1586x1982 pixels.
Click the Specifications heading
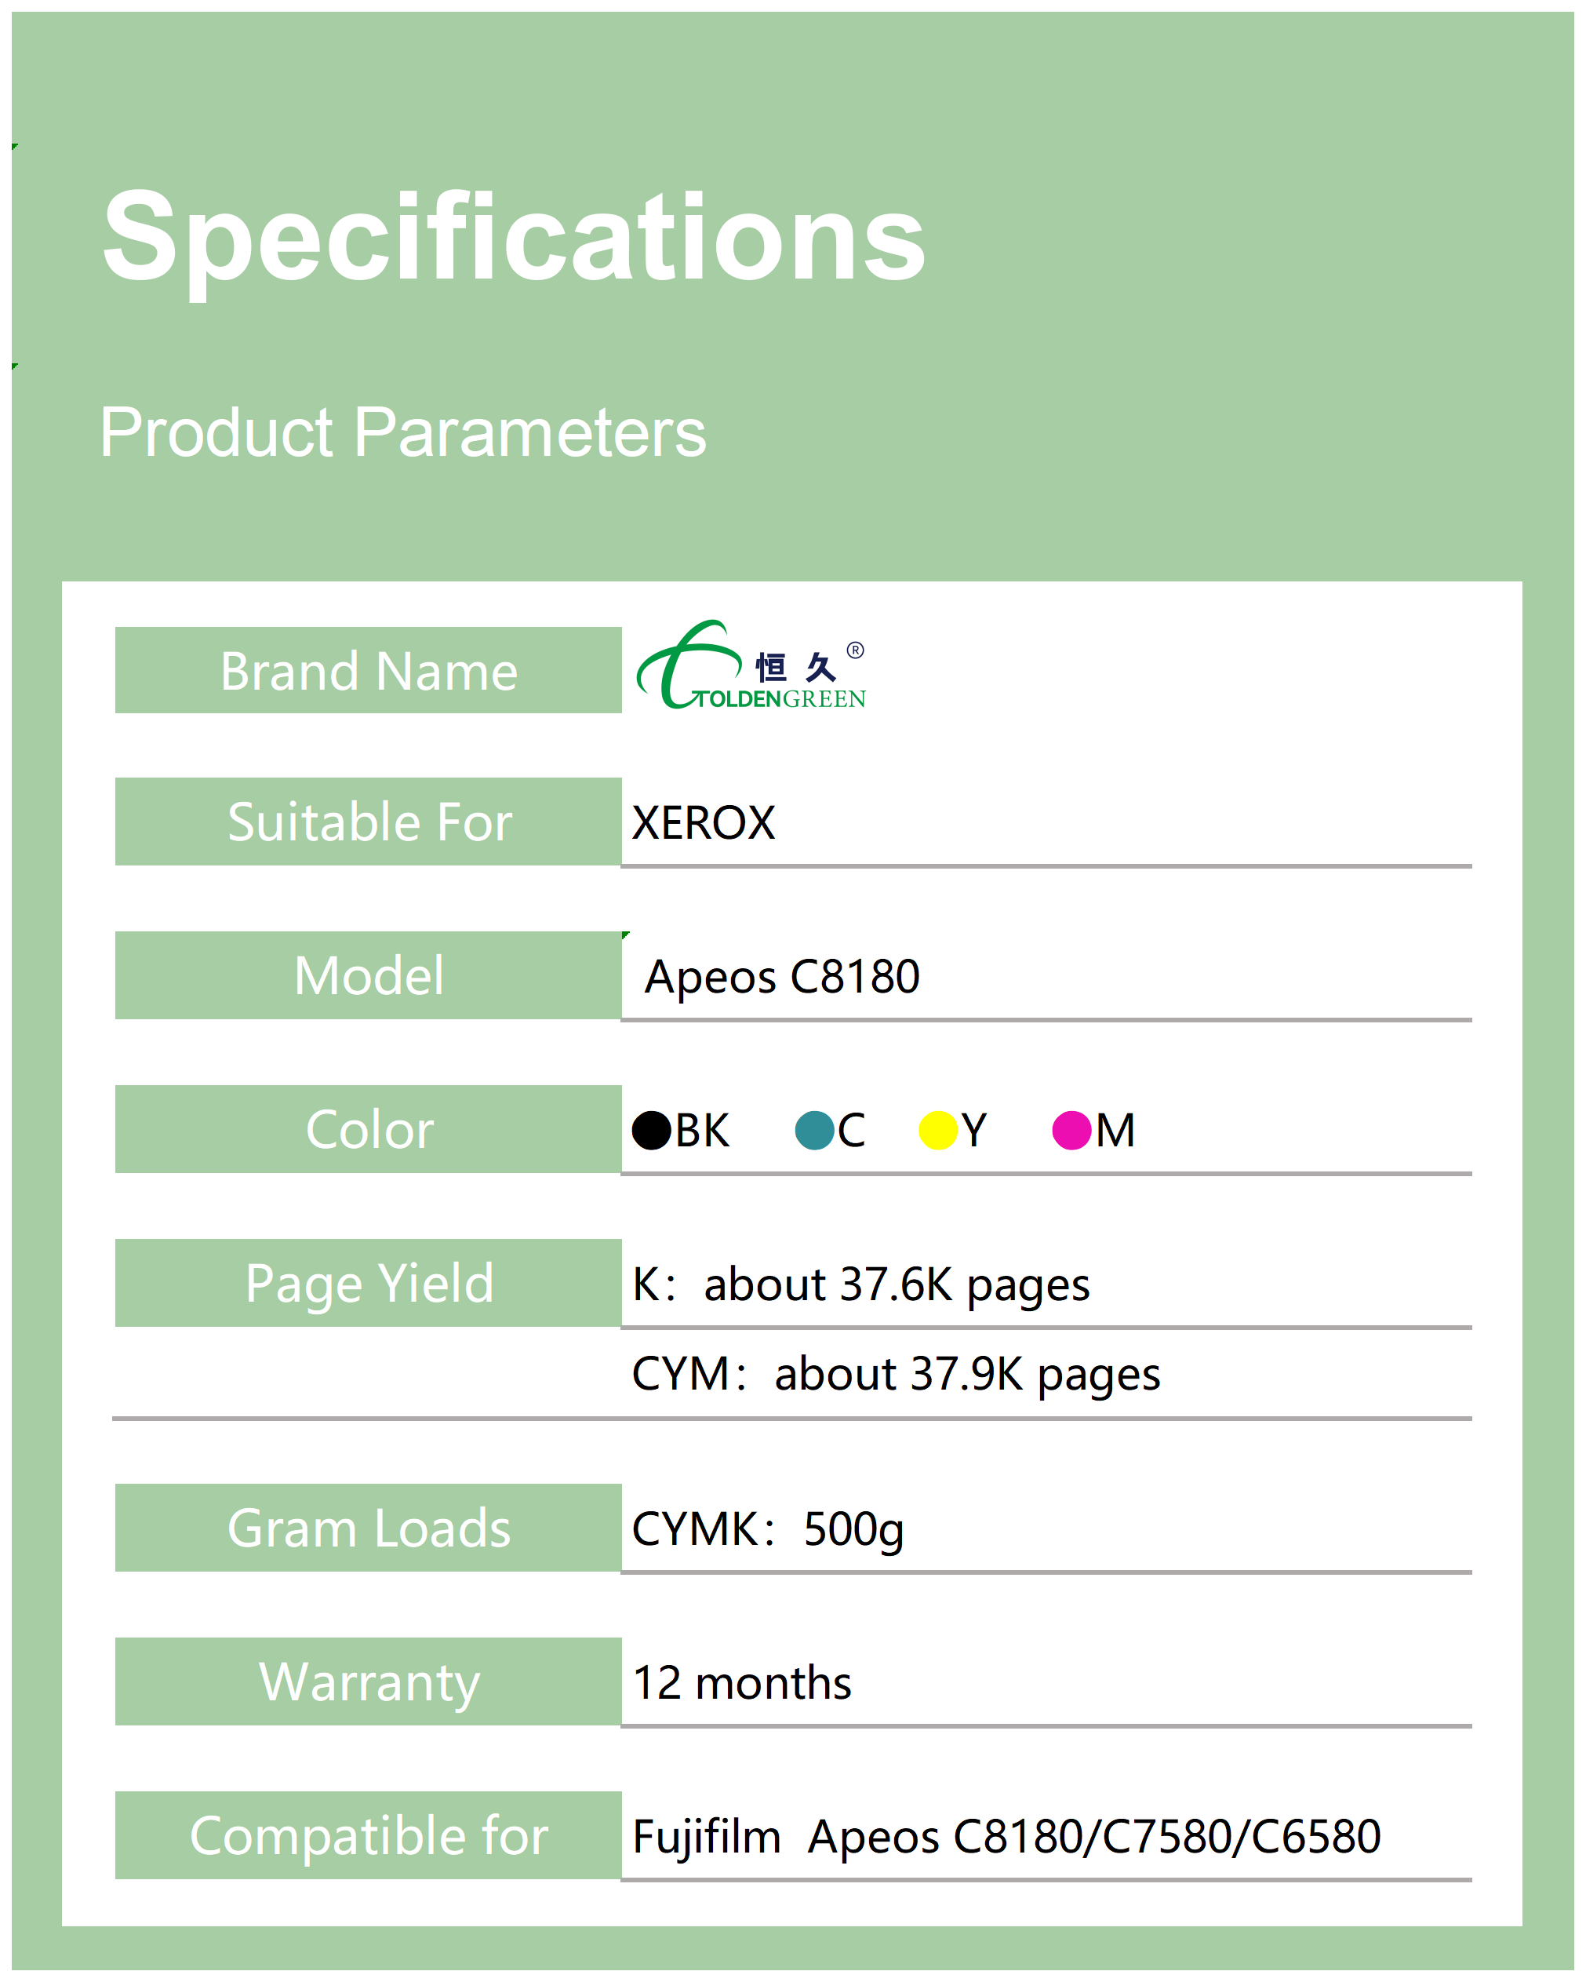pyautogui.click(x=514, y=236)
